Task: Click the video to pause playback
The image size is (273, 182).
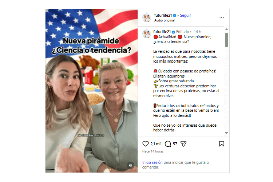Action: coord(92,91)
